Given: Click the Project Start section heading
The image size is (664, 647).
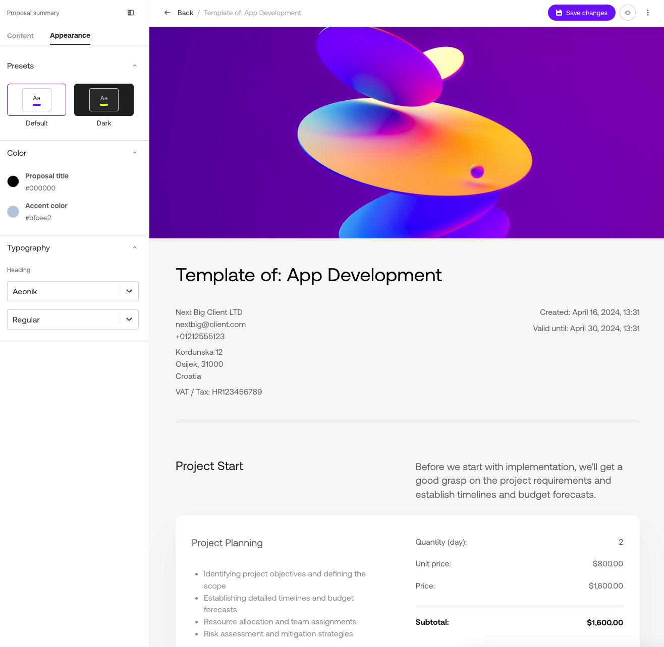Looking at the screenshot, I should point(209,466).
